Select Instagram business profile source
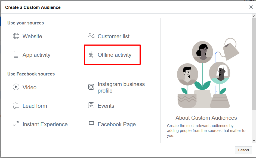256x158 pixels. point(121,87)
